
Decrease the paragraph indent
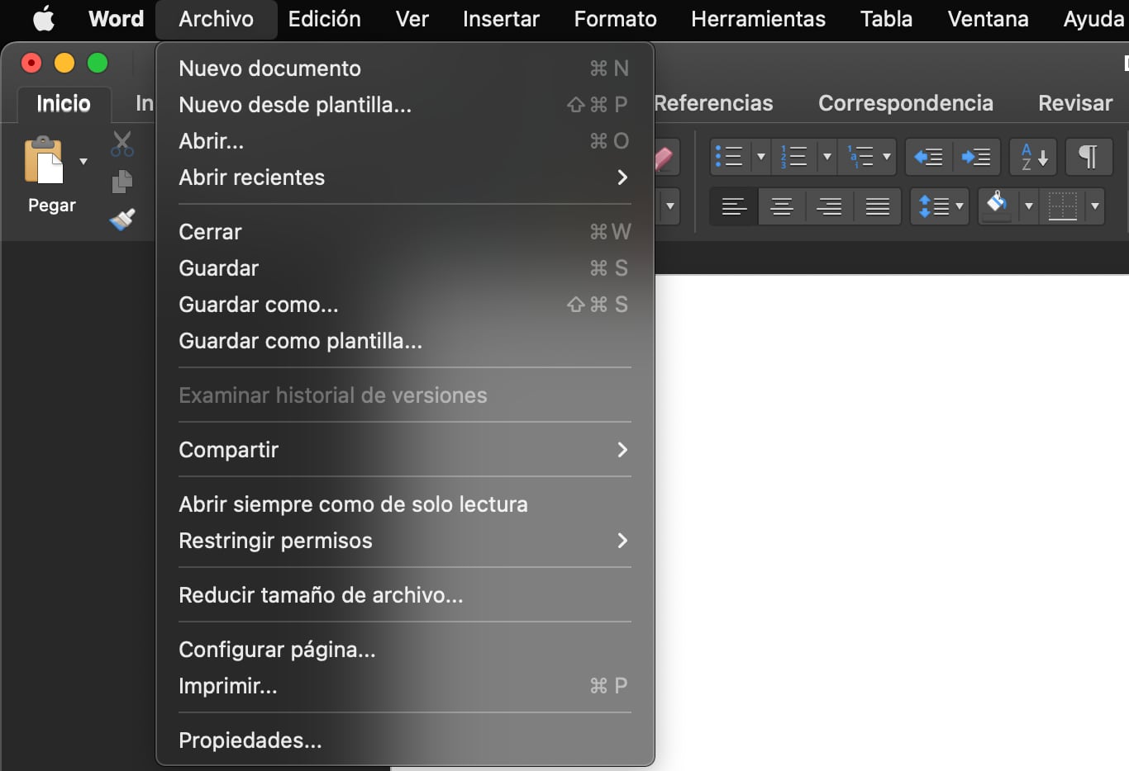pos(929,156)
